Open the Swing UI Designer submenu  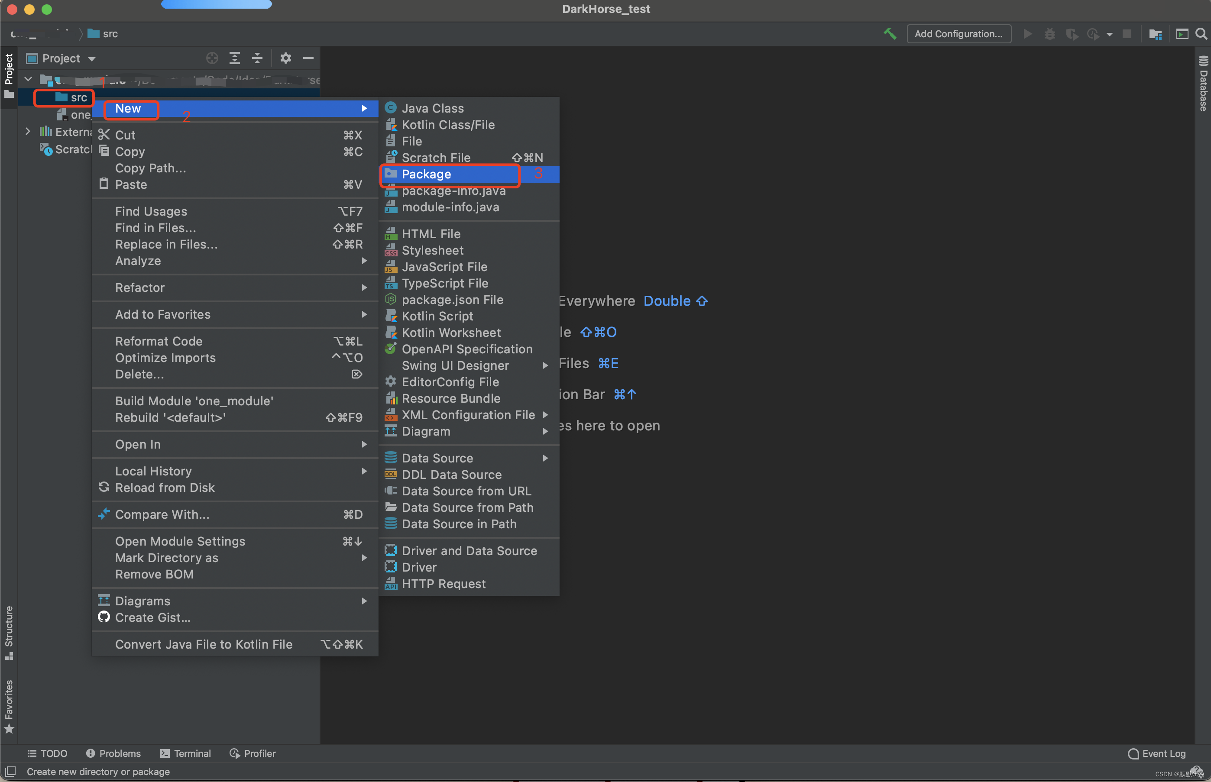pos(455,365)
